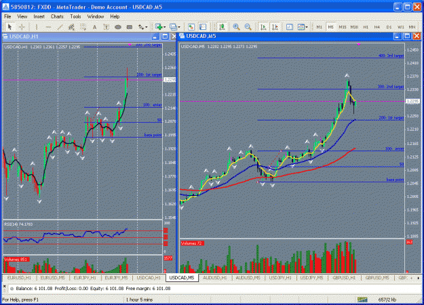Image resolution: width=424 pixels, height=305 pixels.
Task: Select the crosshair tool
Action: click(22, 27)
